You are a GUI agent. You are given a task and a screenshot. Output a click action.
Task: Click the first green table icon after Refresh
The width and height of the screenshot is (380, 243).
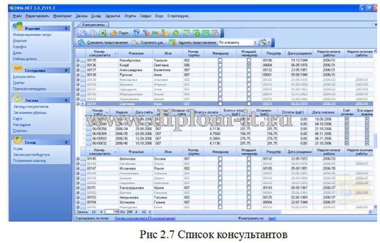(x=187, y=33)
